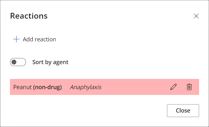This screenshot has width=209, height=127.
Task: Select the Peanut agent name
Action: 22,87
